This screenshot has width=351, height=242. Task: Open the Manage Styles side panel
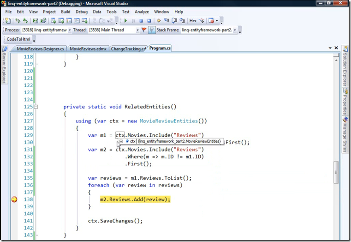pos(345,134)
